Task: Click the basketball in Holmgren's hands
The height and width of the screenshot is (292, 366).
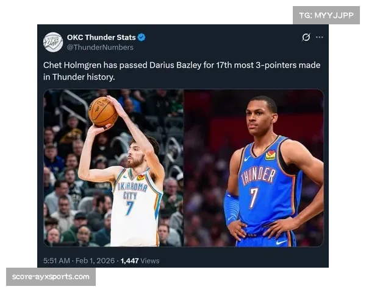Action: pyautogui.click(x=103, y=112)
